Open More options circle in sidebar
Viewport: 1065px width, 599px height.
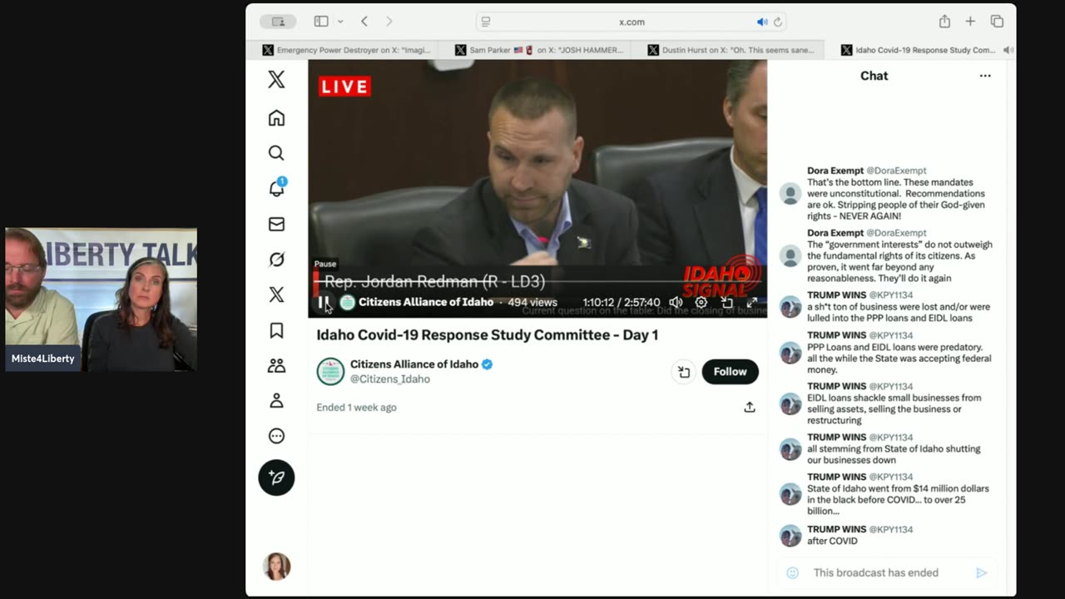tap(276, 436)
